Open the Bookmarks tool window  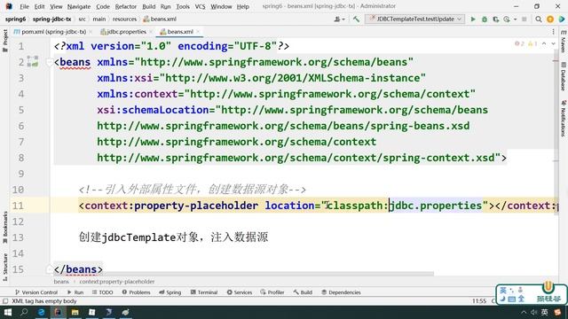point(5,229)
